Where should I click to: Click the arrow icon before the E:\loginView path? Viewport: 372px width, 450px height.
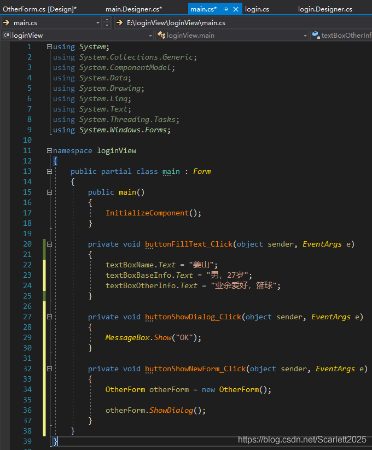(120, 22)
